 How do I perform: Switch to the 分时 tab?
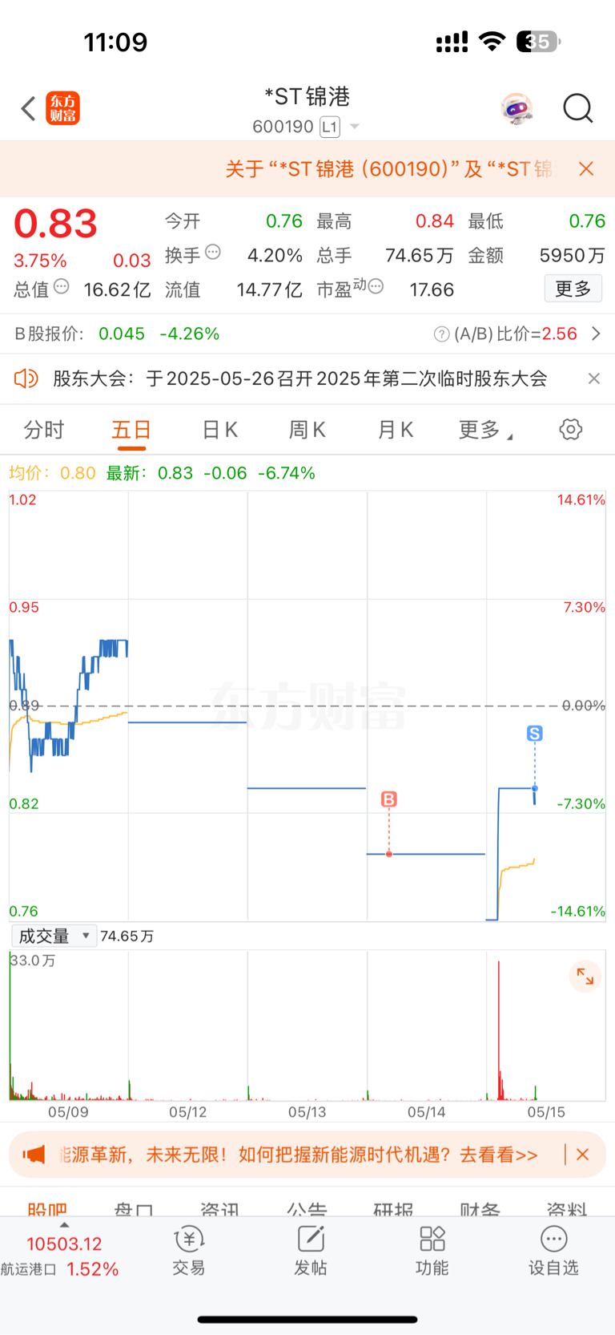pyautogui.click(x=44, y=431)
